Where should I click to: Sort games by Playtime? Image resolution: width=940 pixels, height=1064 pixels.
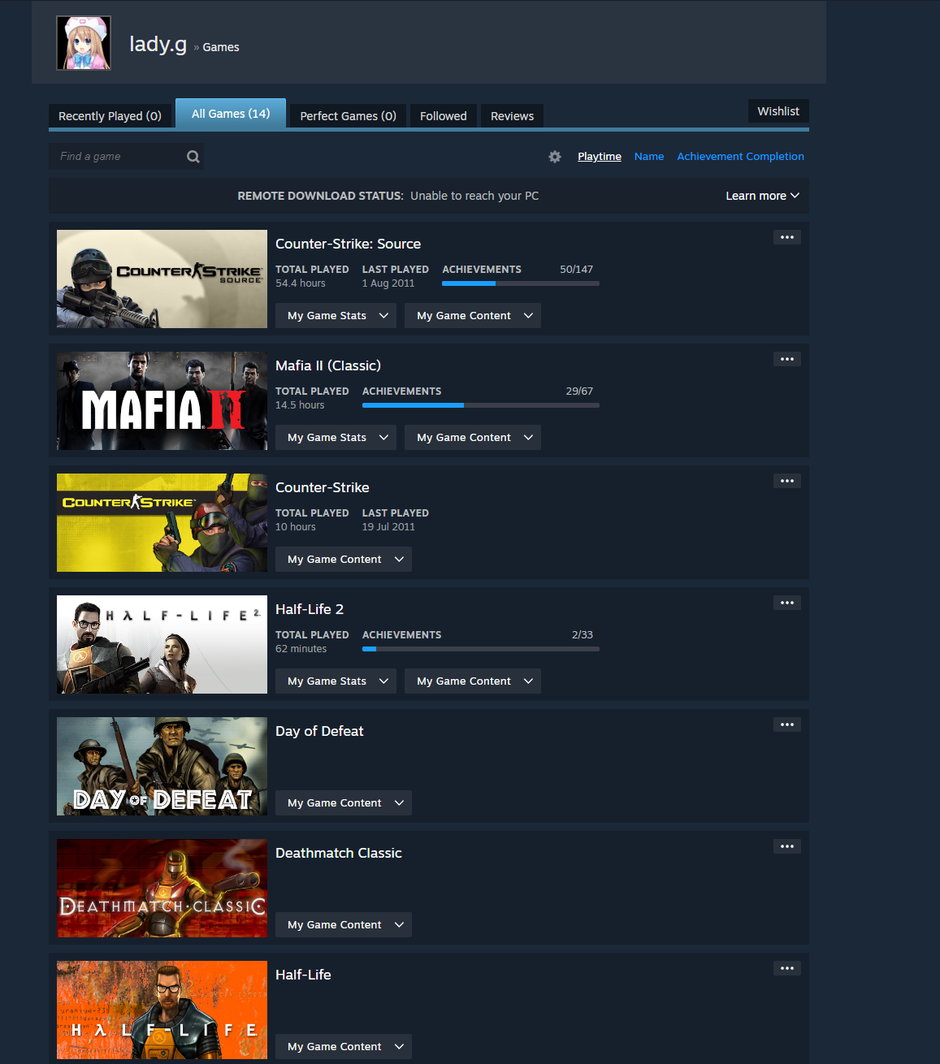click(600, 157)
